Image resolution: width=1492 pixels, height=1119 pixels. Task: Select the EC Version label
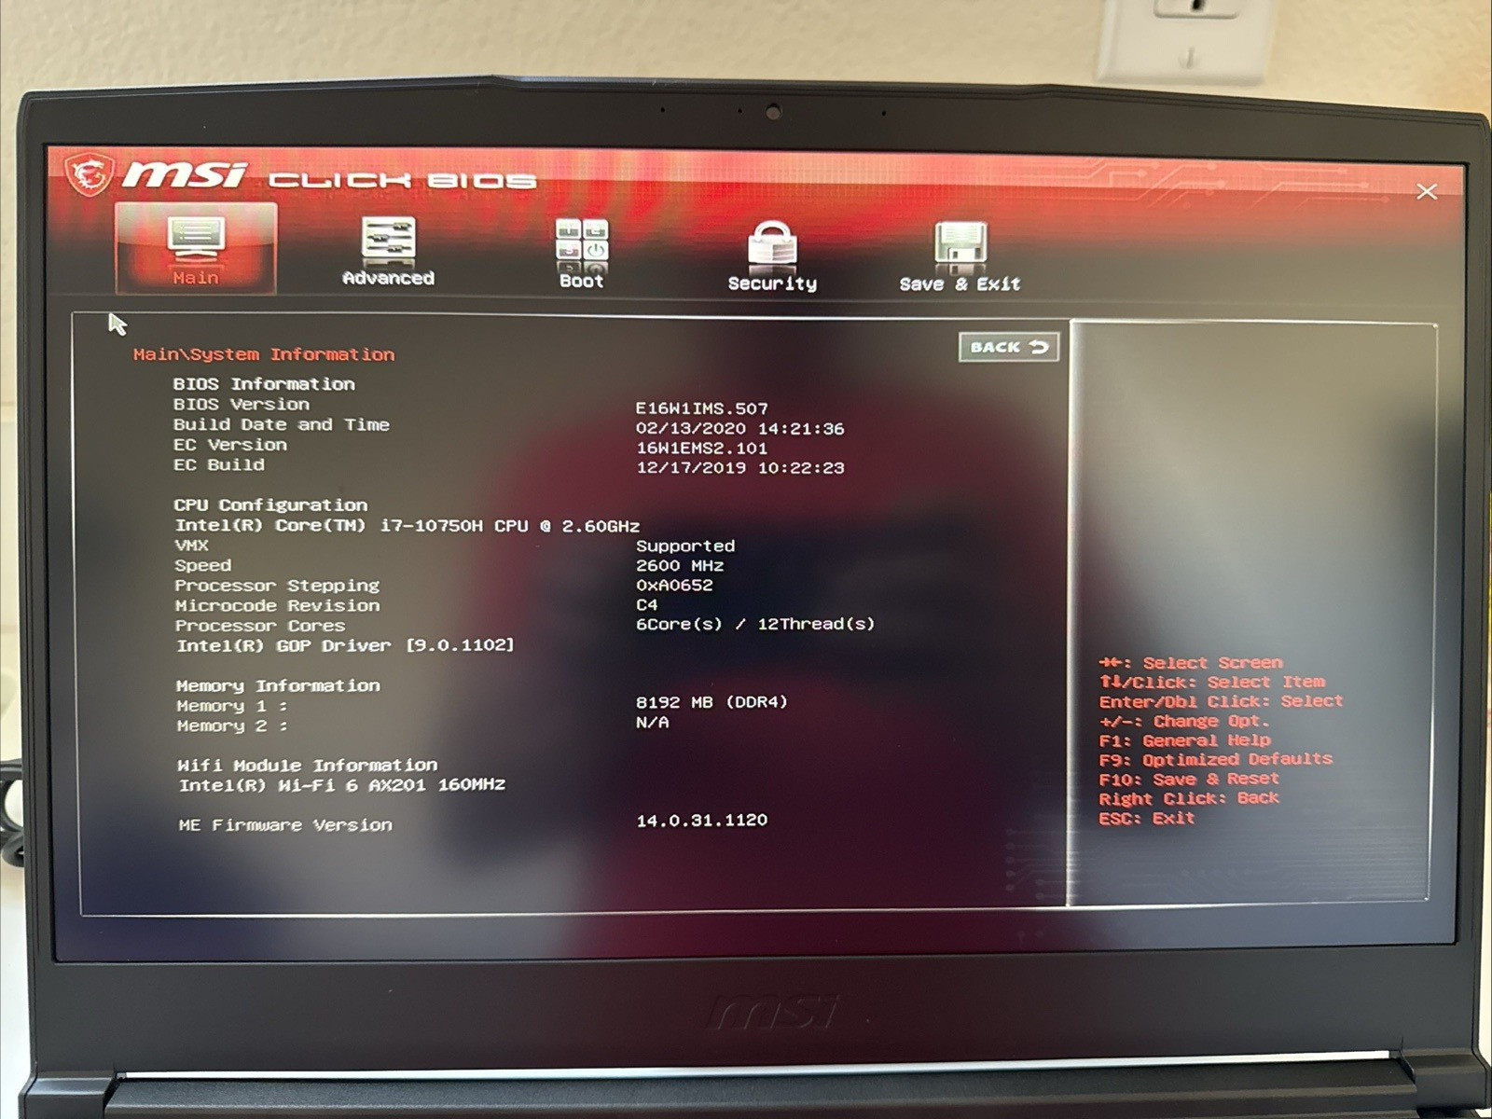[230, 445]
